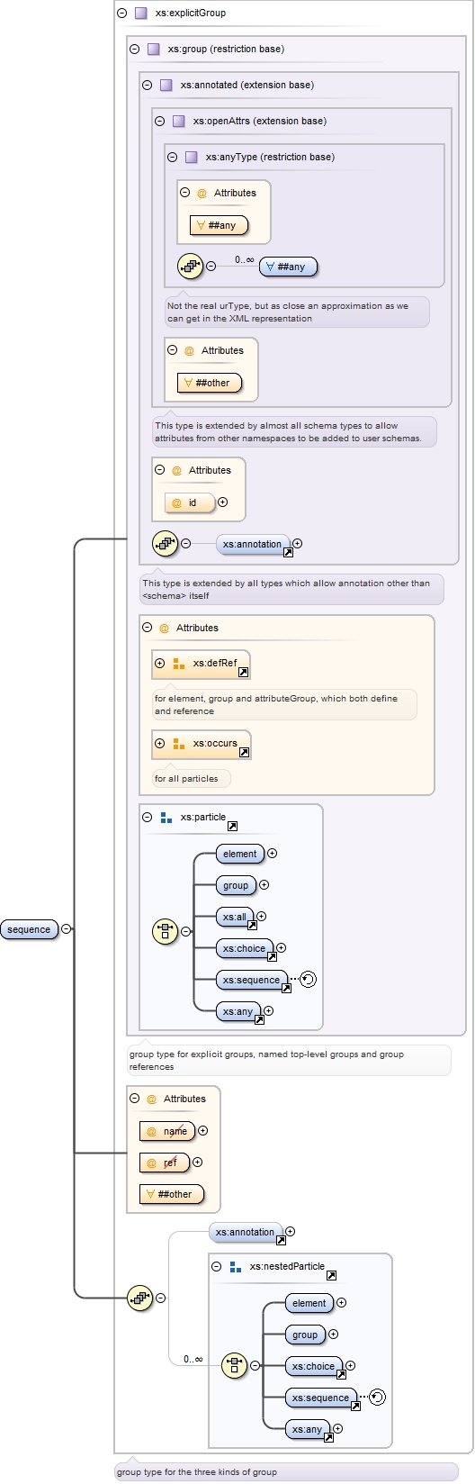This screenshot has width=475, height=1484.
Task: Select the xs:any node in xs:particle
Action: (x=239, y=1011)
